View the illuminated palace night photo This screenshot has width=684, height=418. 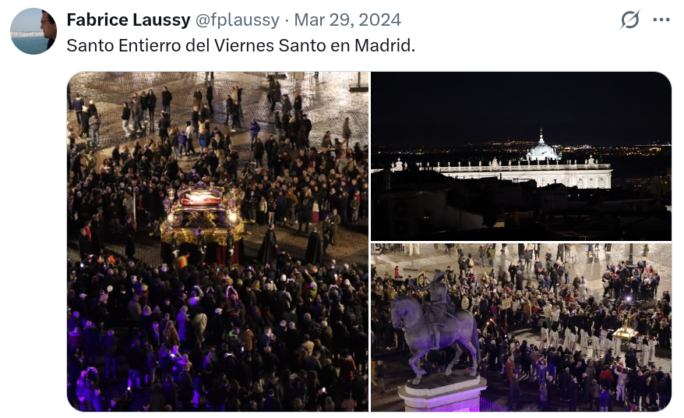(x=521, y=156)
